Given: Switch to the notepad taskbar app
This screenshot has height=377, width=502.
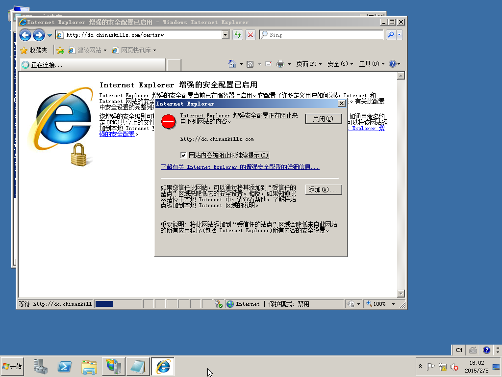Looking at the screenshot, I should point(138,366).
